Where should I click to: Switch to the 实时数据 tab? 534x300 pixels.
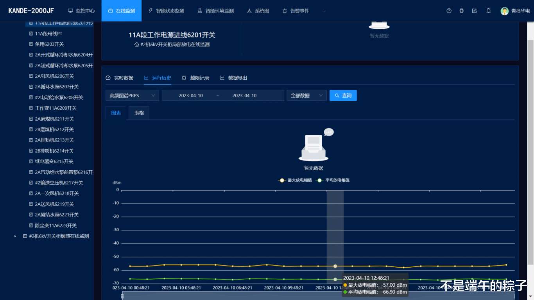tap(120, 78)
